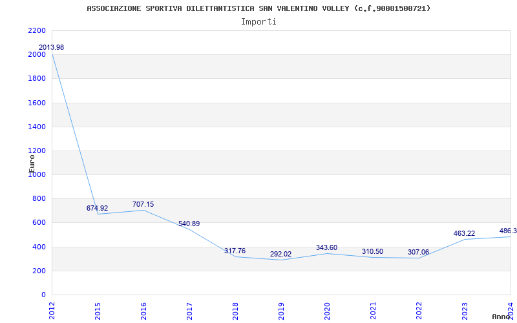The width and height of the screenshot is (517, 323).
Task: Click the 800 y-axis tick label
Action: click(x=39, y=199)
